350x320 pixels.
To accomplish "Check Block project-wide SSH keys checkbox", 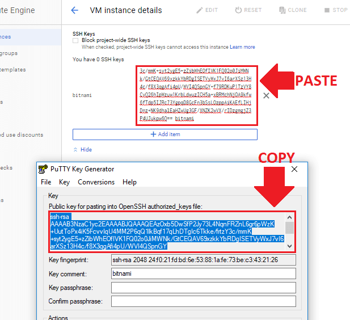I will tap(75, 40).
